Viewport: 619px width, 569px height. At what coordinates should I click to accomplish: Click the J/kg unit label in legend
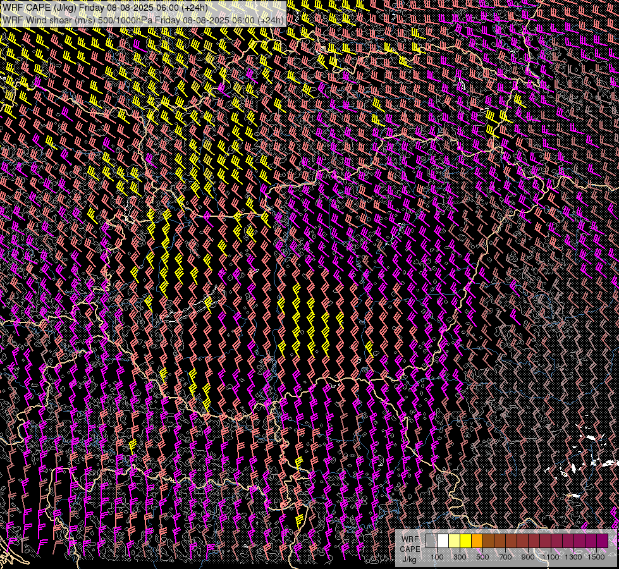tap(410, 560)
